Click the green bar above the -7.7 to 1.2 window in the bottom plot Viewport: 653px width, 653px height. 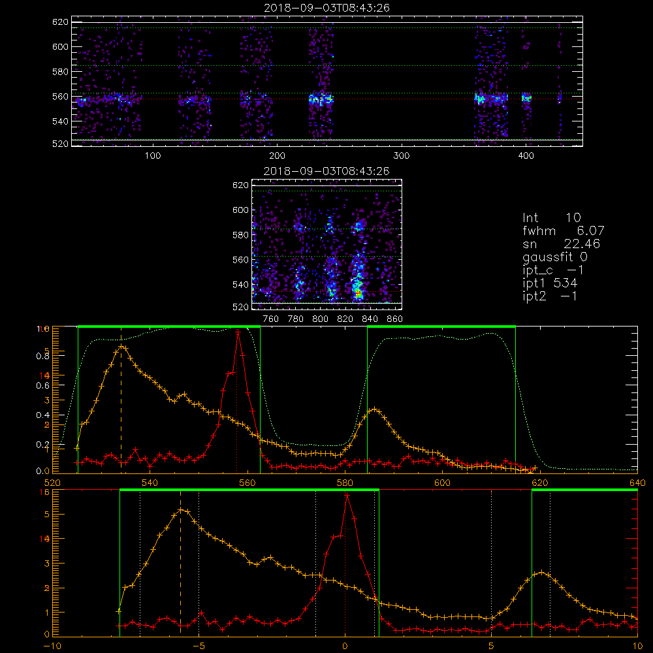pos(249,490)
